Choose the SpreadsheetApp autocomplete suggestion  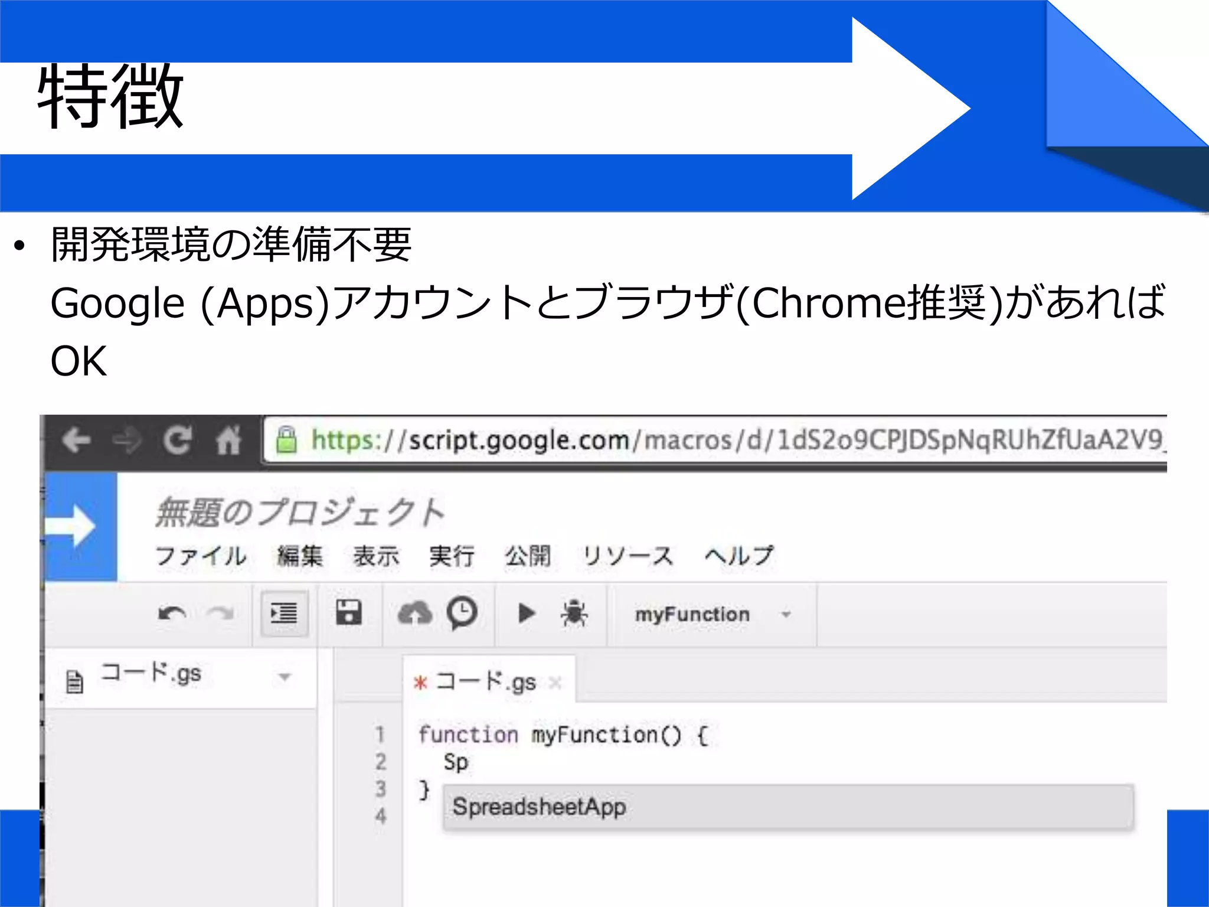pos(788,807)
